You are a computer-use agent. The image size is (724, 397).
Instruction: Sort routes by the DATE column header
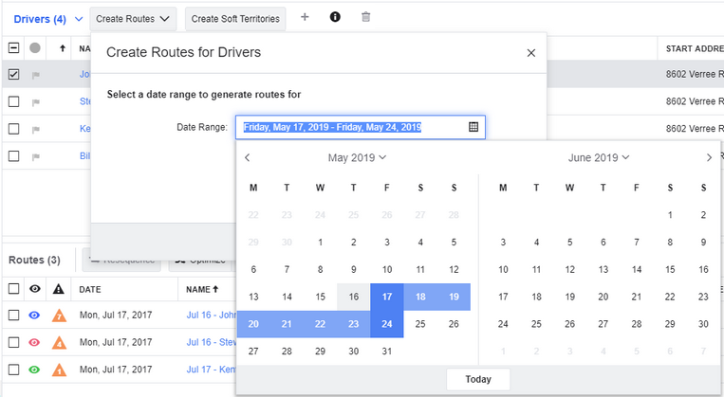90,290
